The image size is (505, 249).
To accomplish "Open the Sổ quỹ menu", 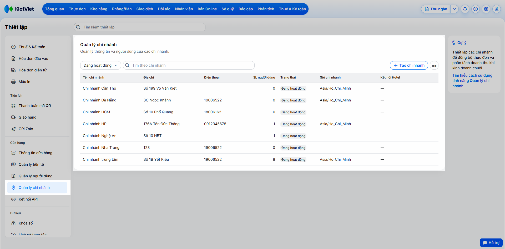I will click(x=228, y=9).
